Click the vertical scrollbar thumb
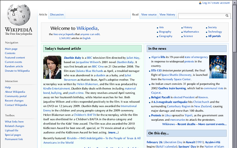237x148 pixels. pos(235,29)
